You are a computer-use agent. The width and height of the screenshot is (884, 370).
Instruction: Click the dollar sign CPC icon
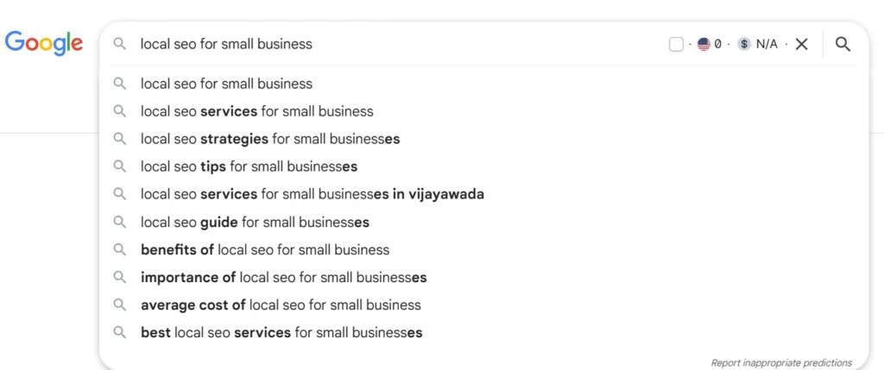pyautogui.click(x=744, y=44)
